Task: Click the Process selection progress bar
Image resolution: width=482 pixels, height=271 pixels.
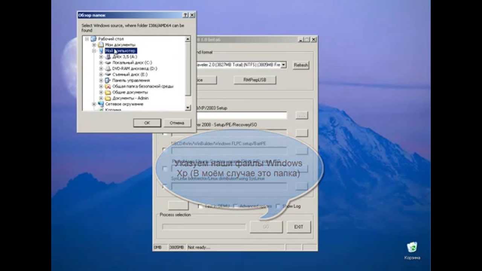Action: coord(204,227)
